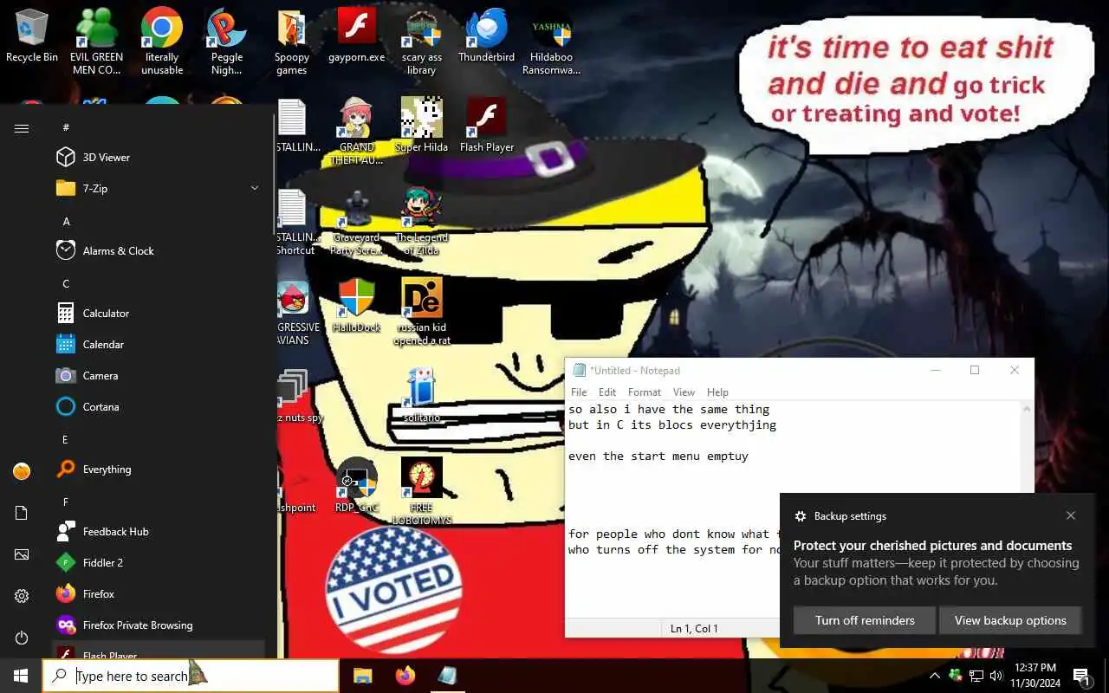The image size is (1109, 693).
Task: Click the taskbar search box
Action: point(191,676)
